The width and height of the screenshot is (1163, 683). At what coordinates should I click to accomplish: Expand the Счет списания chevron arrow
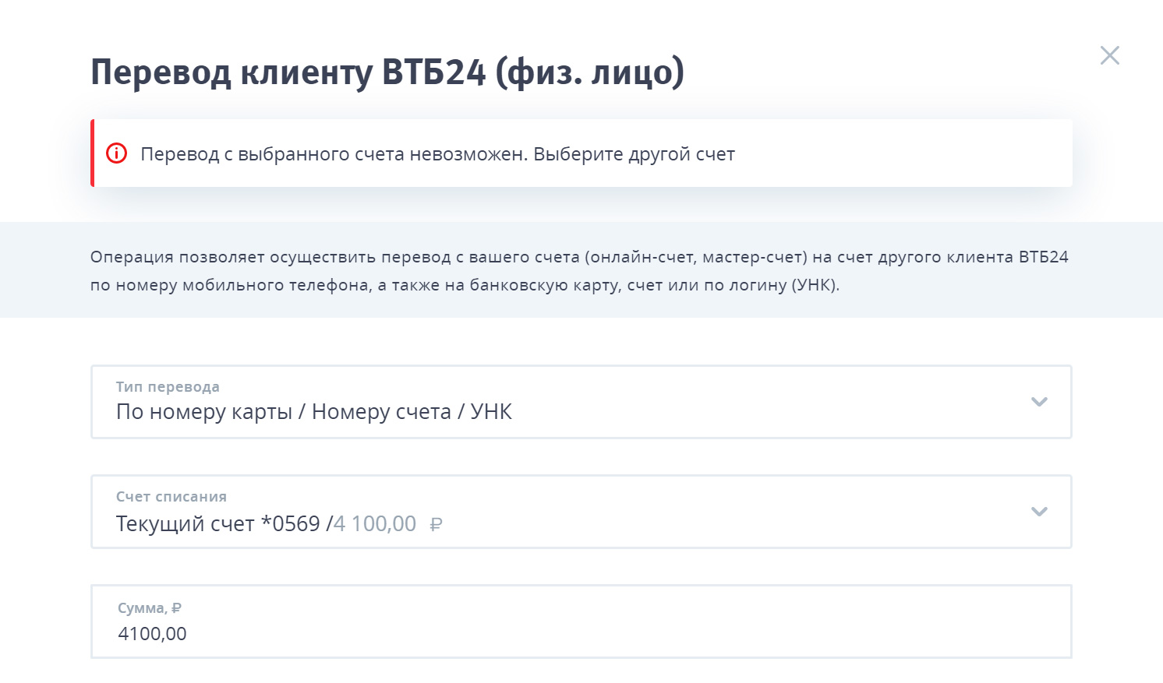pos(1038,512)
